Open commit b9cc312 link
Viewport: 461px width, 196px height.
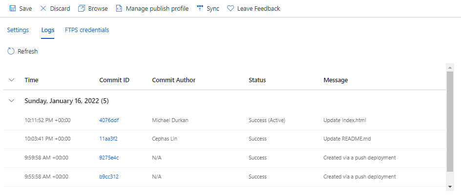(108, 177)
